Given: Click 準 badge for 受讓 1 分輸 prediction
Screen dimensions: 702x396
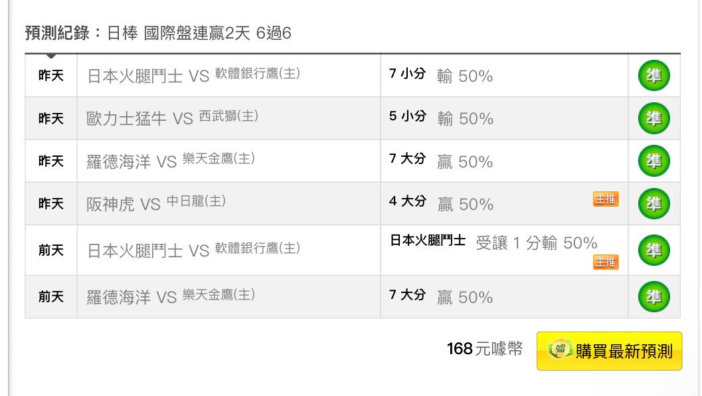Looking at the screenshot, I should coord(654,250).
